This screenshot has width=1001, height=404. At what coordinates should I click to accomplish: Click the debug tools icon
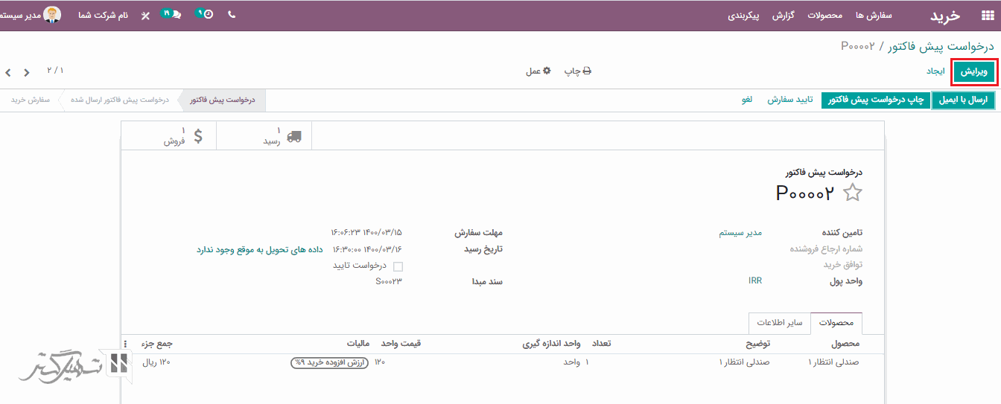point(145,15)
